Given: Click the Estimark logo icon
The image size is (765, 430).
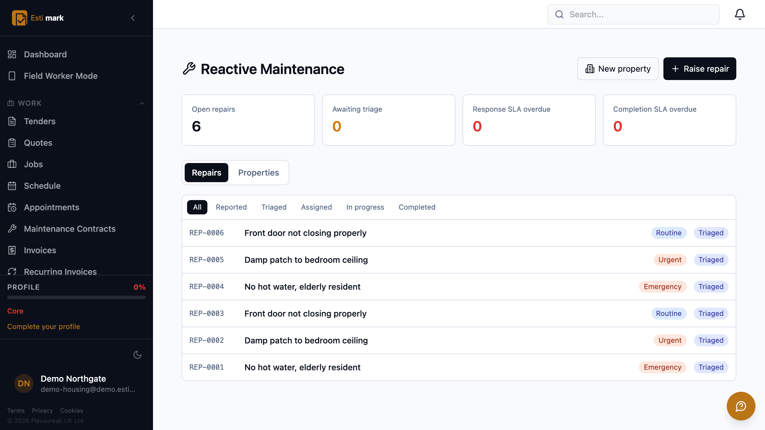Looking at the screenshot, I should point(19,18).
